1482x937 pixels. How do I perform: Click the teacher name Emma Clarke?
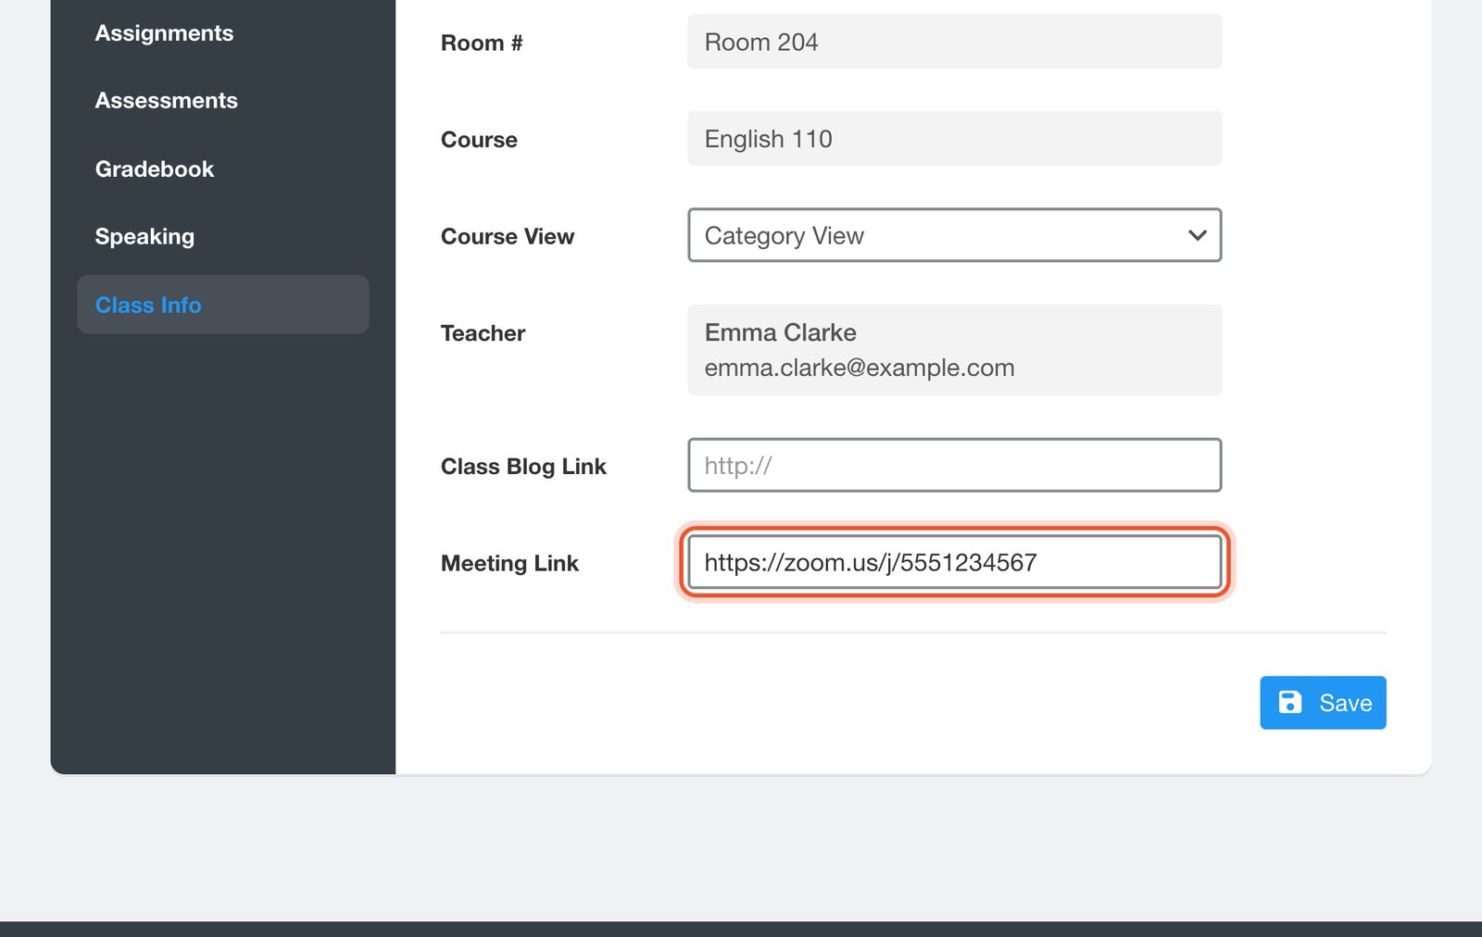pyautogui.click(x=780, y=332)
